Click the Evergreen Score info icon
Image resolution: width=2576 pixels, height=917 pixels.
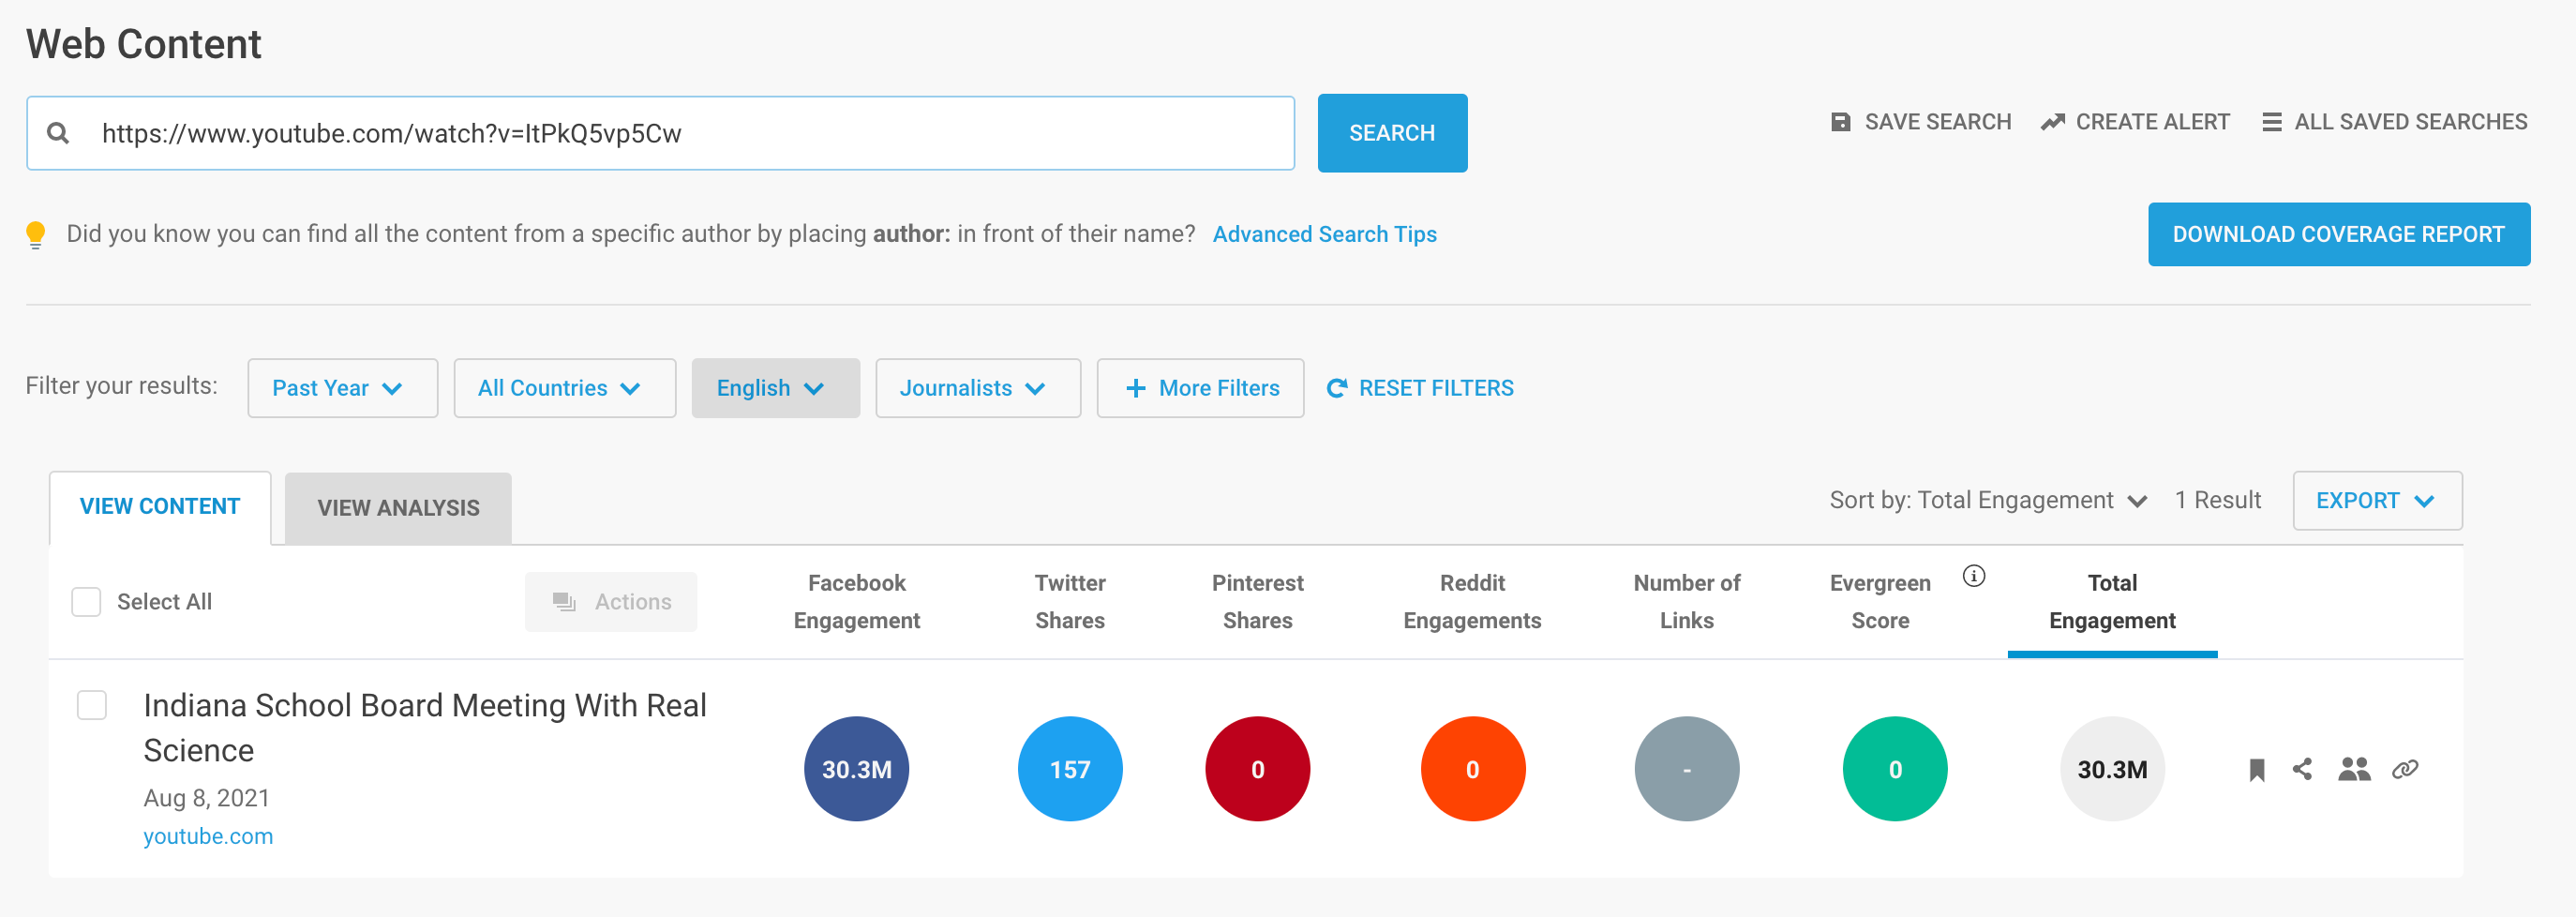point(1974,576)
